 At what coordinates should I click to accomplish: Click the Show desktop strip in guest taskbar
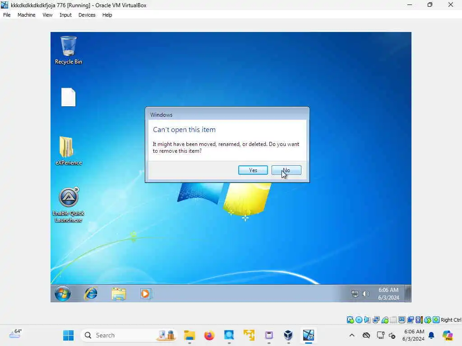(408, 293)
